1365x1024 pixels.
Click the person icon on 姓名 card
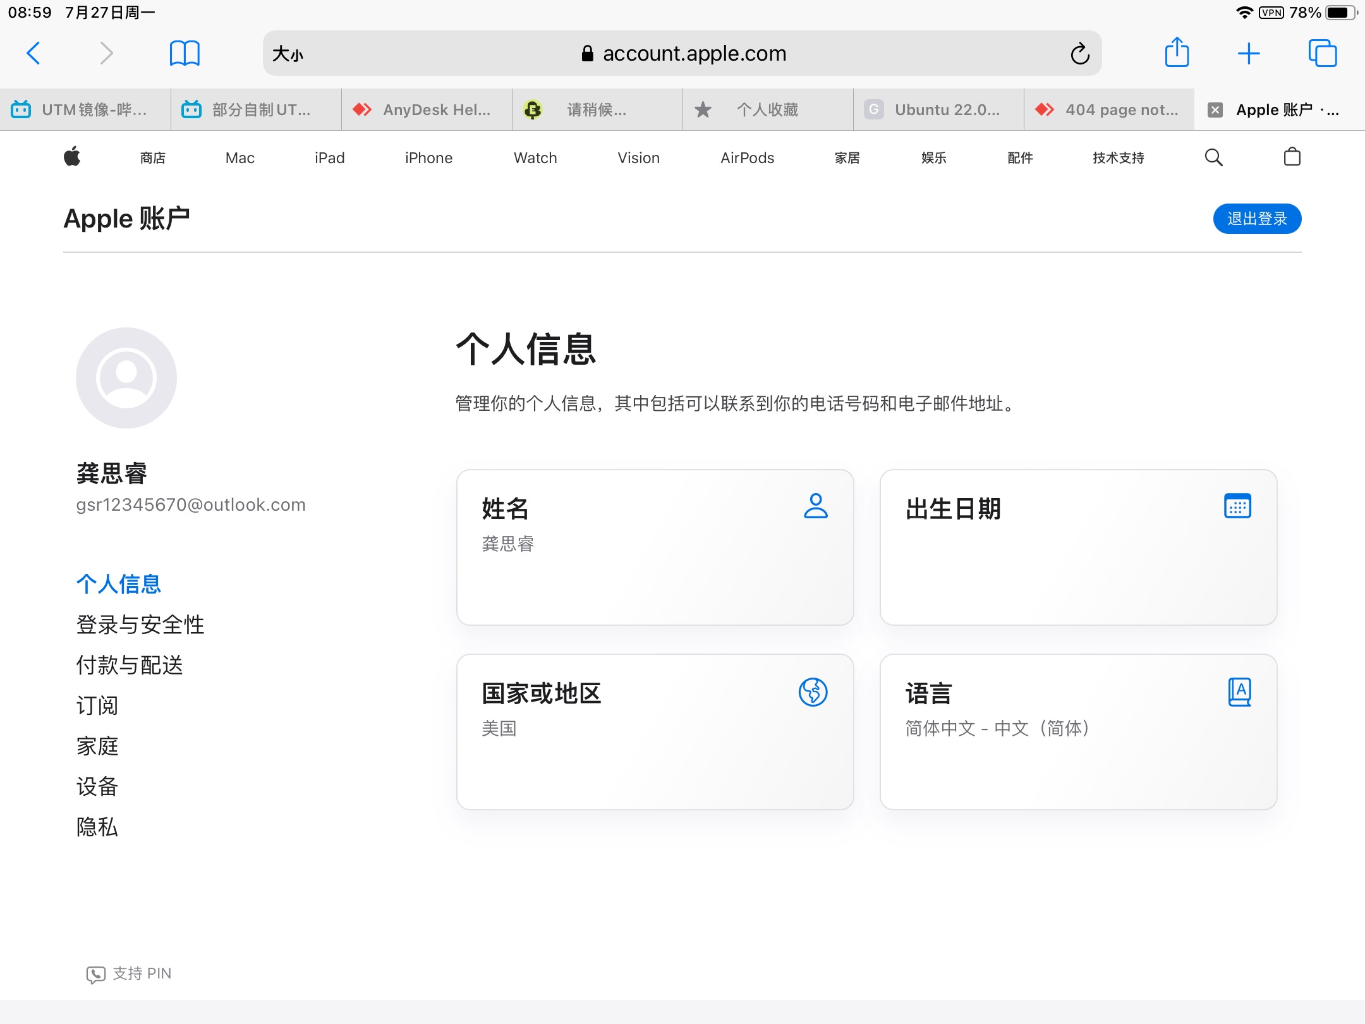click(x=816, y=506)
